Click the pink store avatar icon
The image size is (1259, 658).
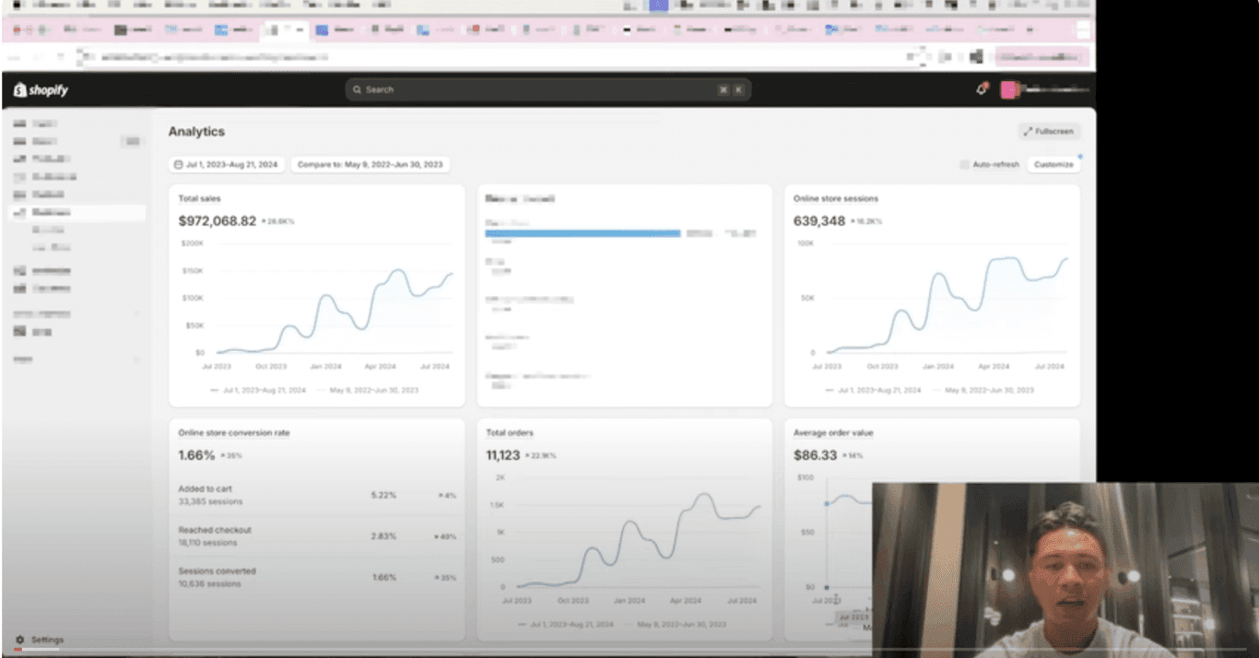tap(1008, 90)
